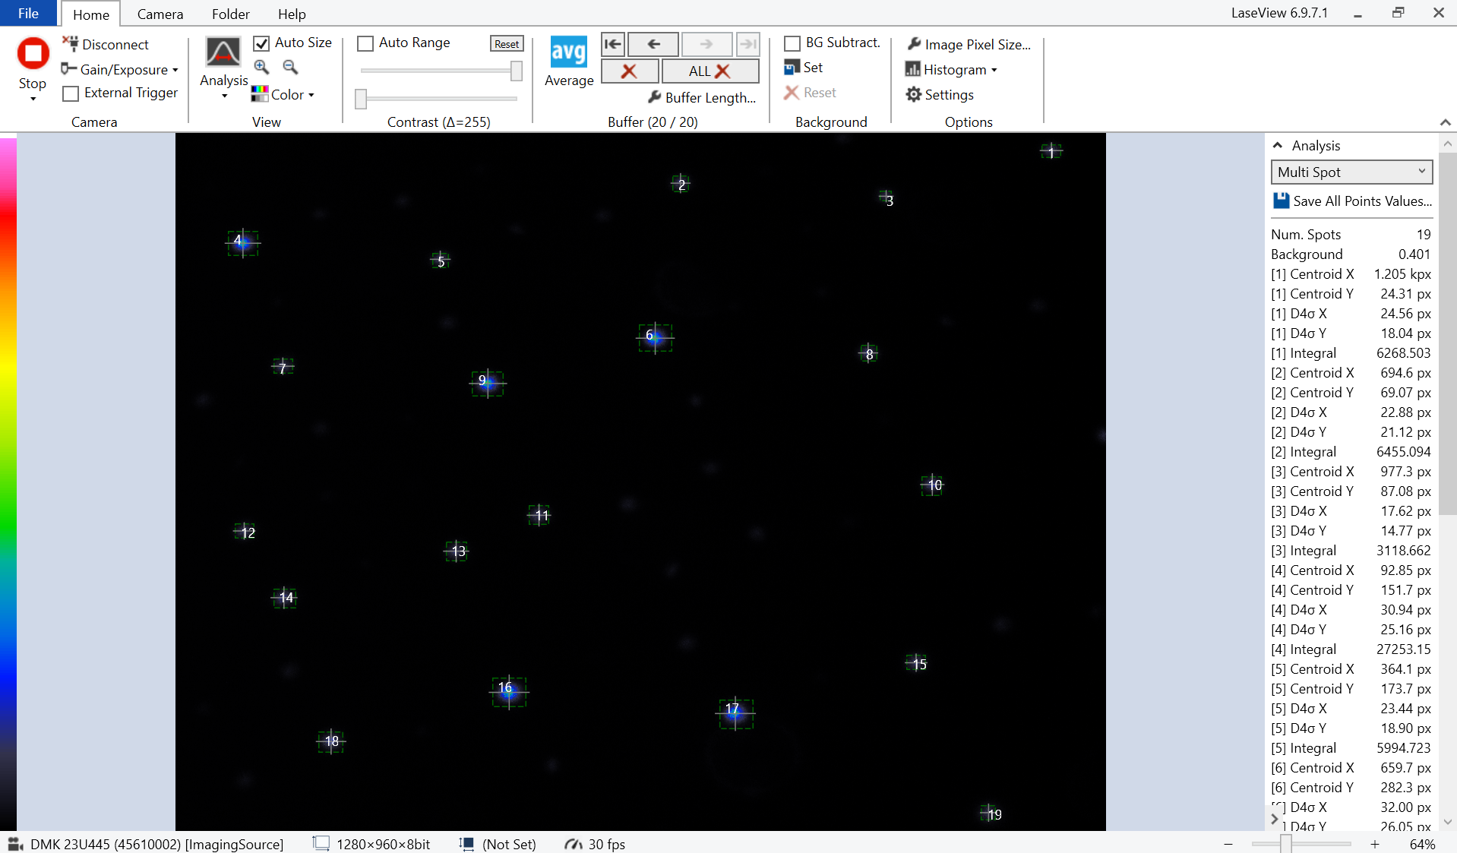Viewport: 1457px width, 853px height.
Task: Enable BG Subtract checkbox
Action: point(792,43)
